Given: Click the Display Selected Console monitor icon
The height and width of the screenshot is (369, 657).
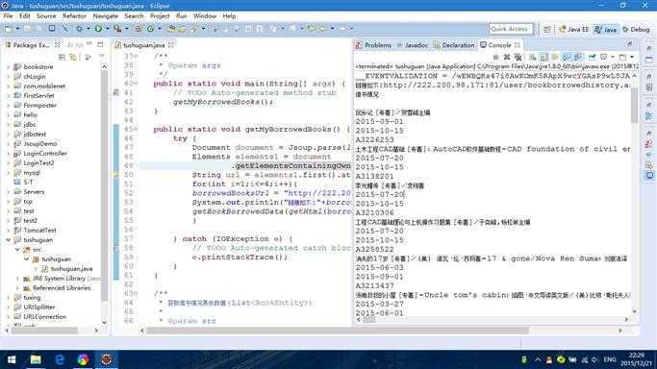Looking at the screenshot, I should pos(603,57).
